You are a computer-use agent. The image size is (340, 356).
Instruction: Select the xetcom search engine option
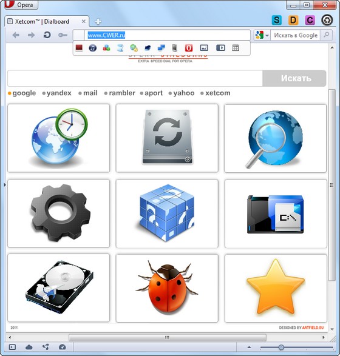point(216,93)
